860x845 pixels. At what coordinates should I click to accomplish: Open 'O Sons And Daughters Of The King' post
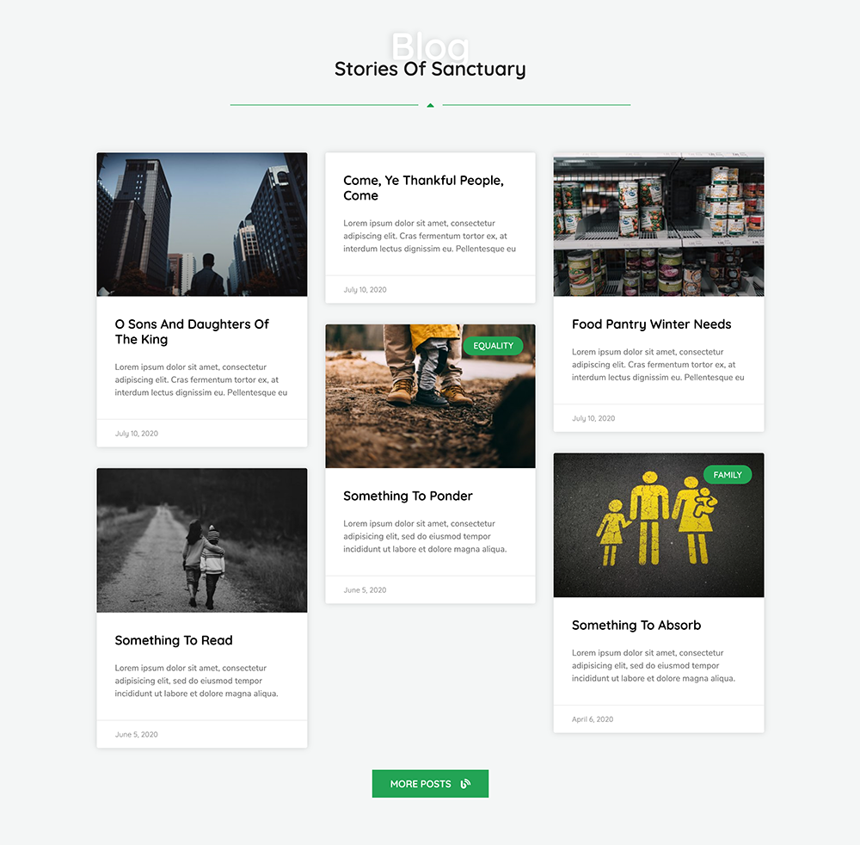click(192, 331)
